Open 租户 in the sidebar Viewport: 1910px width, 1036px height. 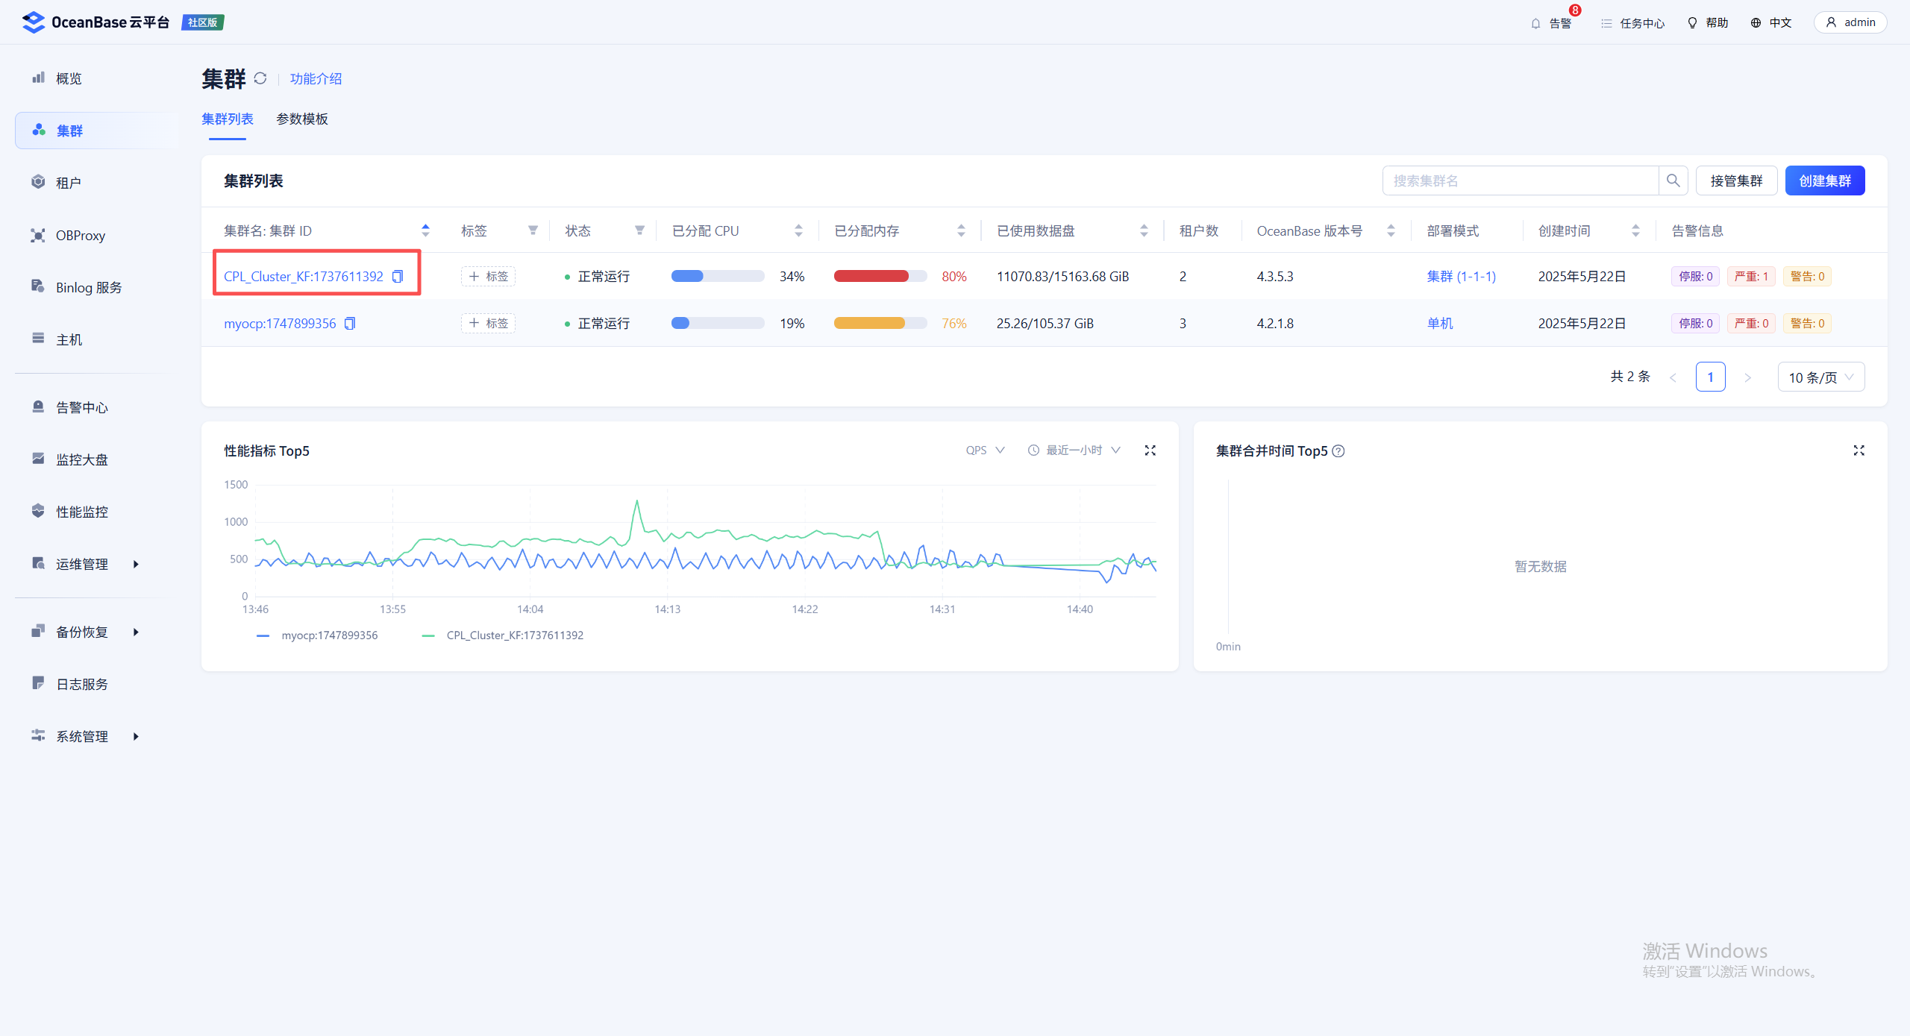point(69,183)
